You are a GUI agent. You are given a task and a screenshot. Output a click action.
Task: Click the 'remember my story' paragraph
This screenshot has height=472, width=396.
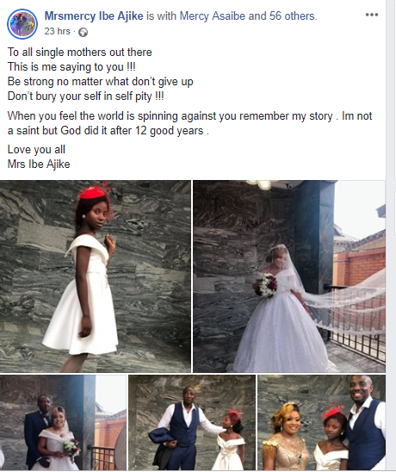[x=190, y=123]
